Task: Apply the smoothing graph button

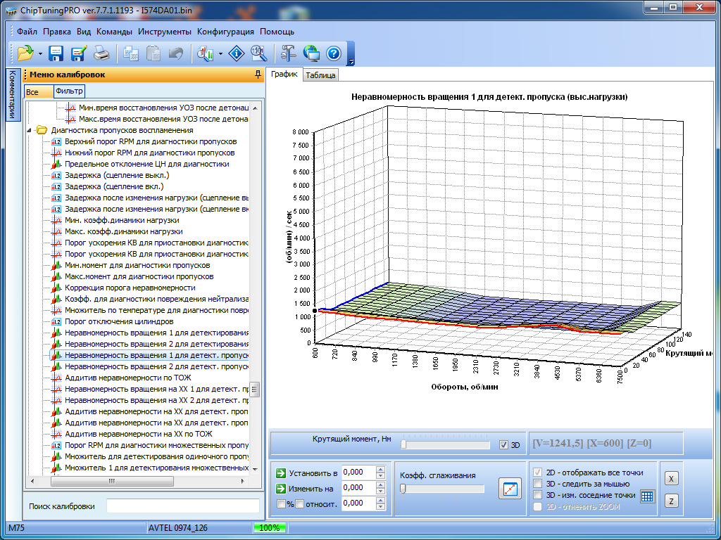Action: pos(509,488)
